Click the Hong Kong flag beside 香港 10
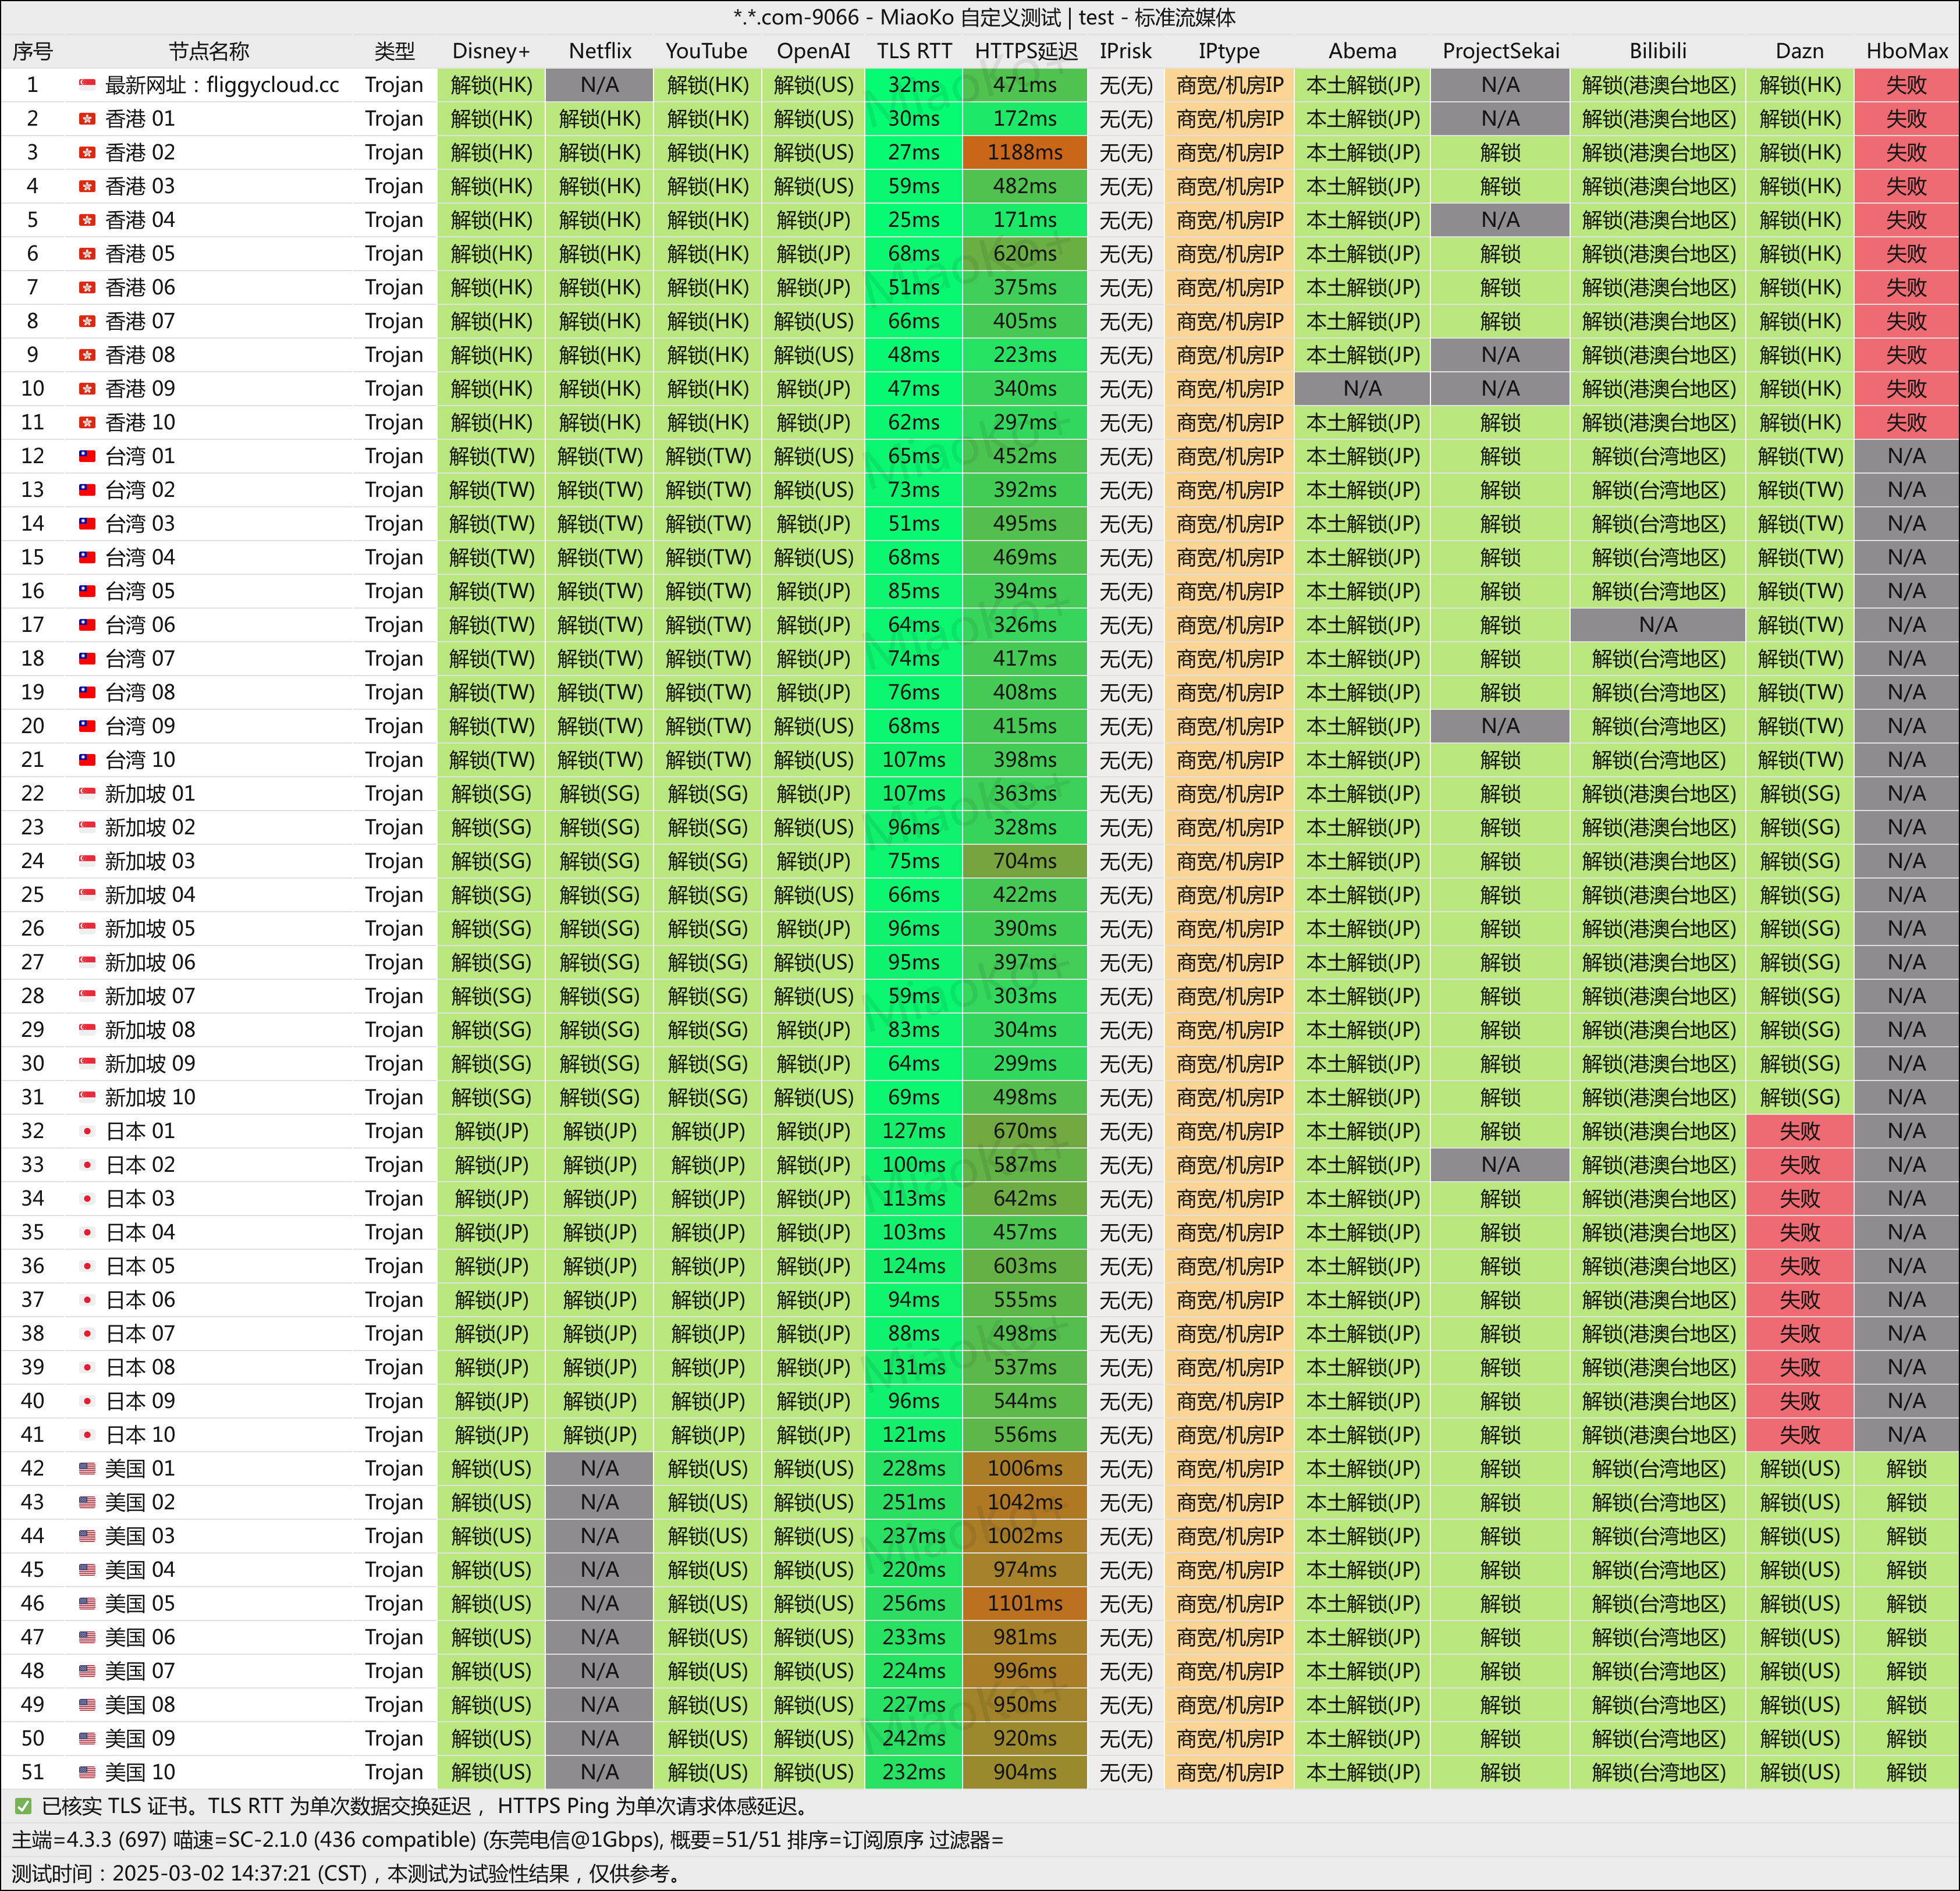This screenshot has width=1960, height=1891. (x=87, y=422)
